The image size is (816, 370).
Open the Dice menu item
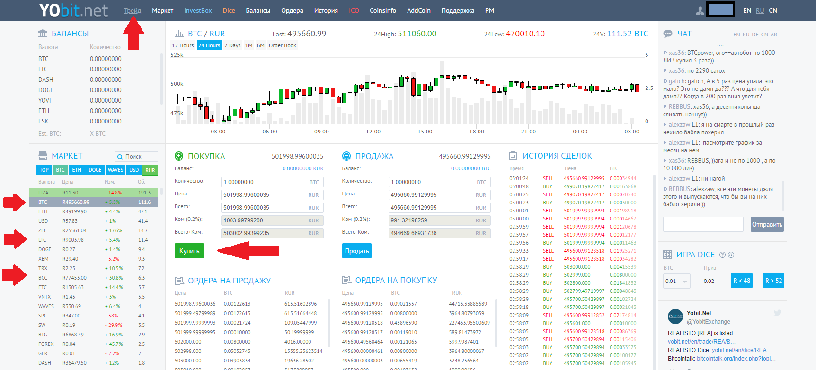coord(229,10)
